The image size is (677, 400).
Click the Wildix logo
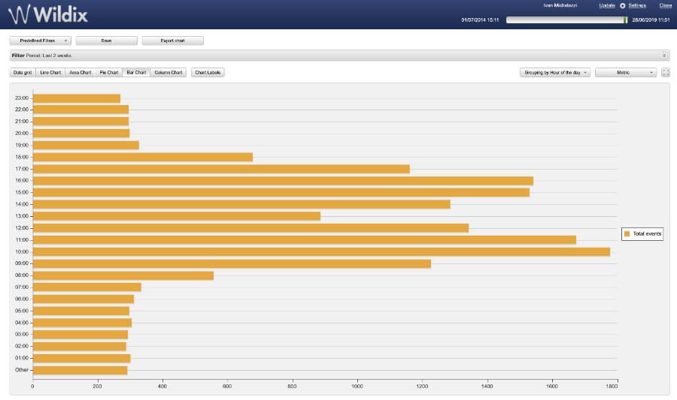tap(47, 13)
